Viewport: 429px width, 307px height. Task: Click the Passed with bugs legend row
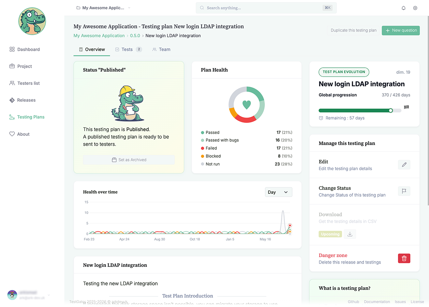click(x=247, y=140)
